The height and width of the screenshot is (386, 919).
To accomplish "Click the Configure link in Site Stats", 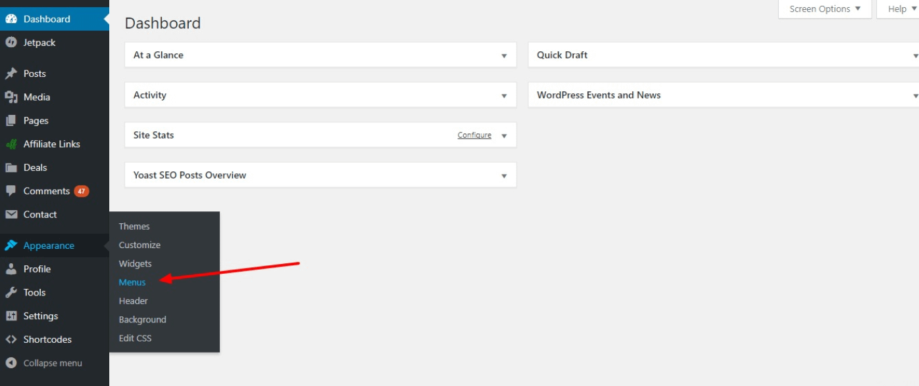I will pos(474,135).
